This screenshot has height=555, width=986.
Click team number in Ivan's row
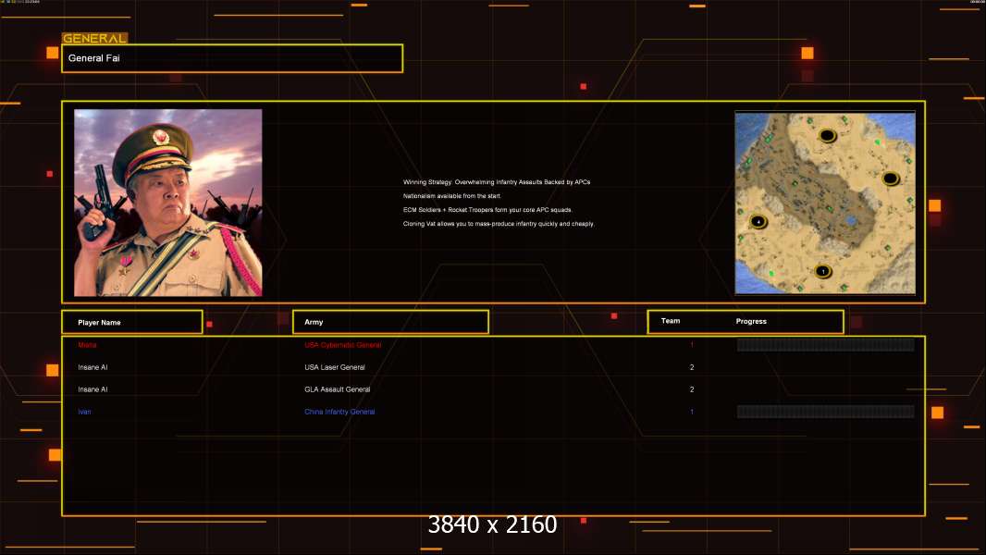pos(692,412)
